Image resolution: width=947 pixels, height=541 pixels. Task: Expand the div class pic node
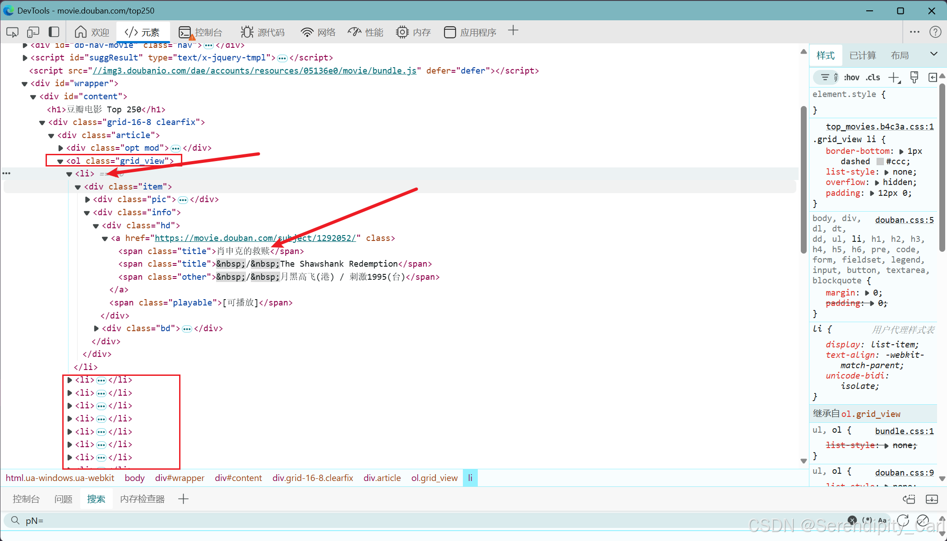[x=87, y=199]
